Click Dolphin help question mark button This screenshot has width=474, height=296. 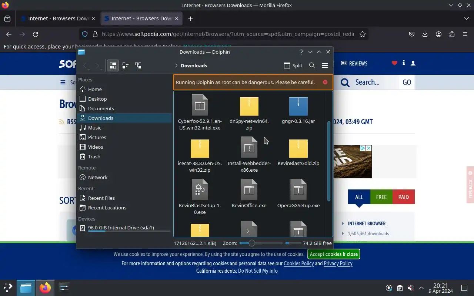pyautogui.click(x=301, y=52)
